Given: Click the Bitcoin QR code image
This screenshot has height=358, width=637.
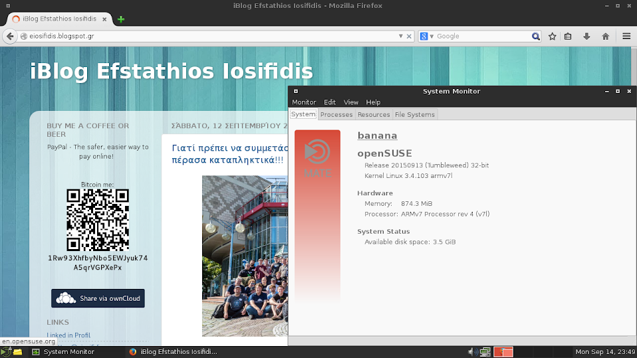Looking at the screenshot, I should pyautogui.click(x=98, y=220).
